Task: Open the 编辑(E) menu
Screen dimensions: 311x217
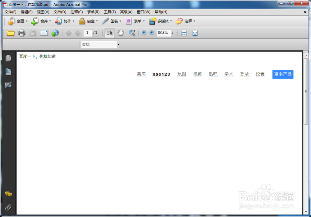Action: tap(26, 12)
